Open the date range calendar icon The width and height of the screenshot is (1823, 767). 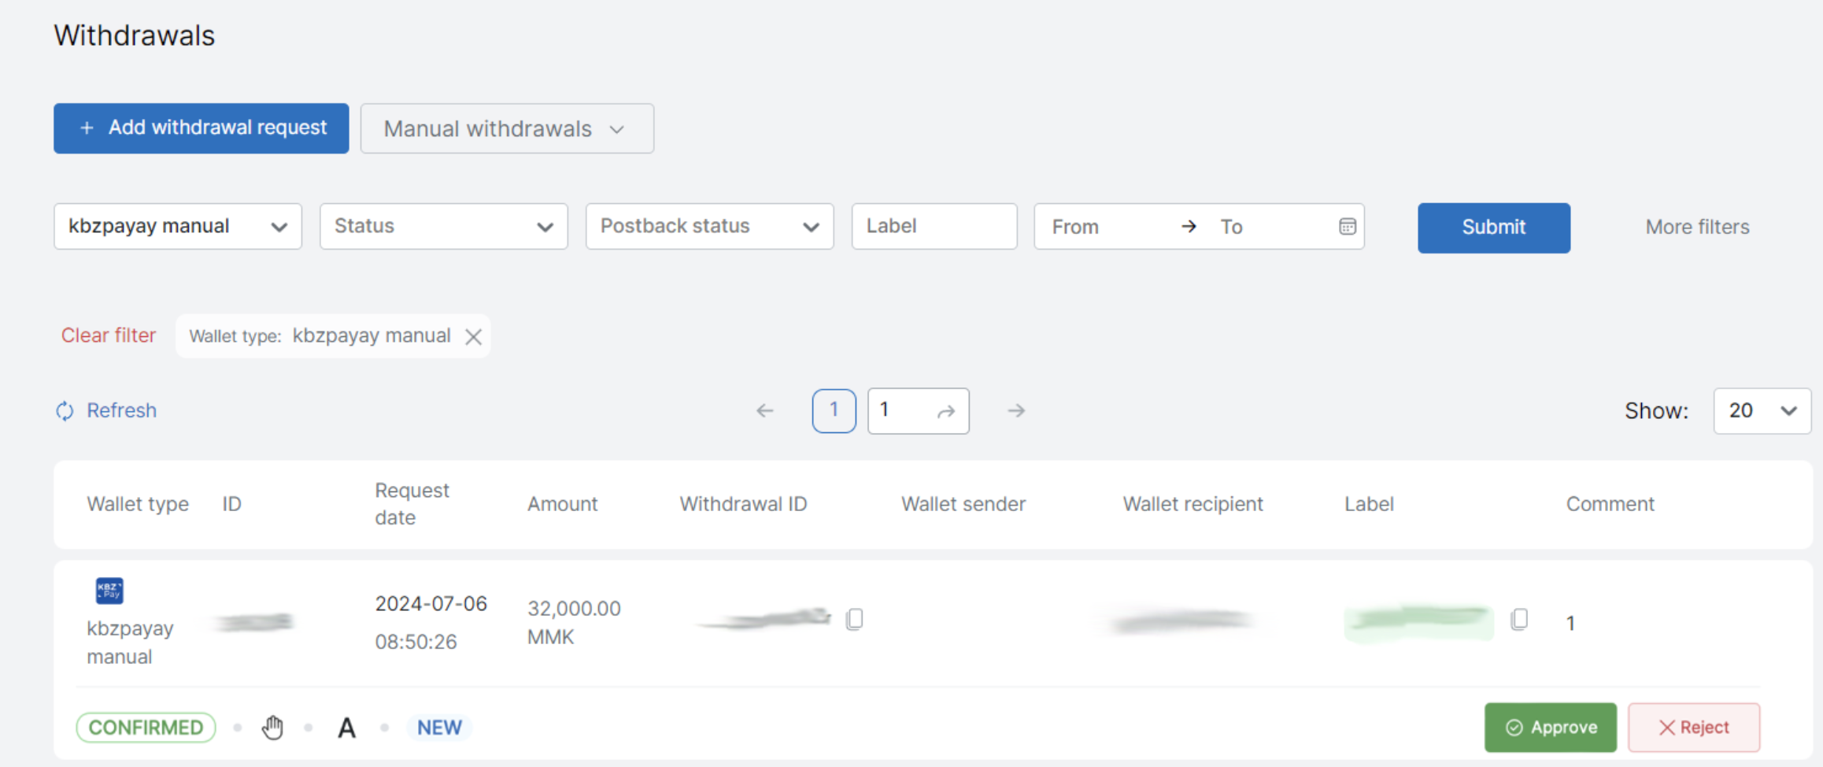pos(1347,227)
